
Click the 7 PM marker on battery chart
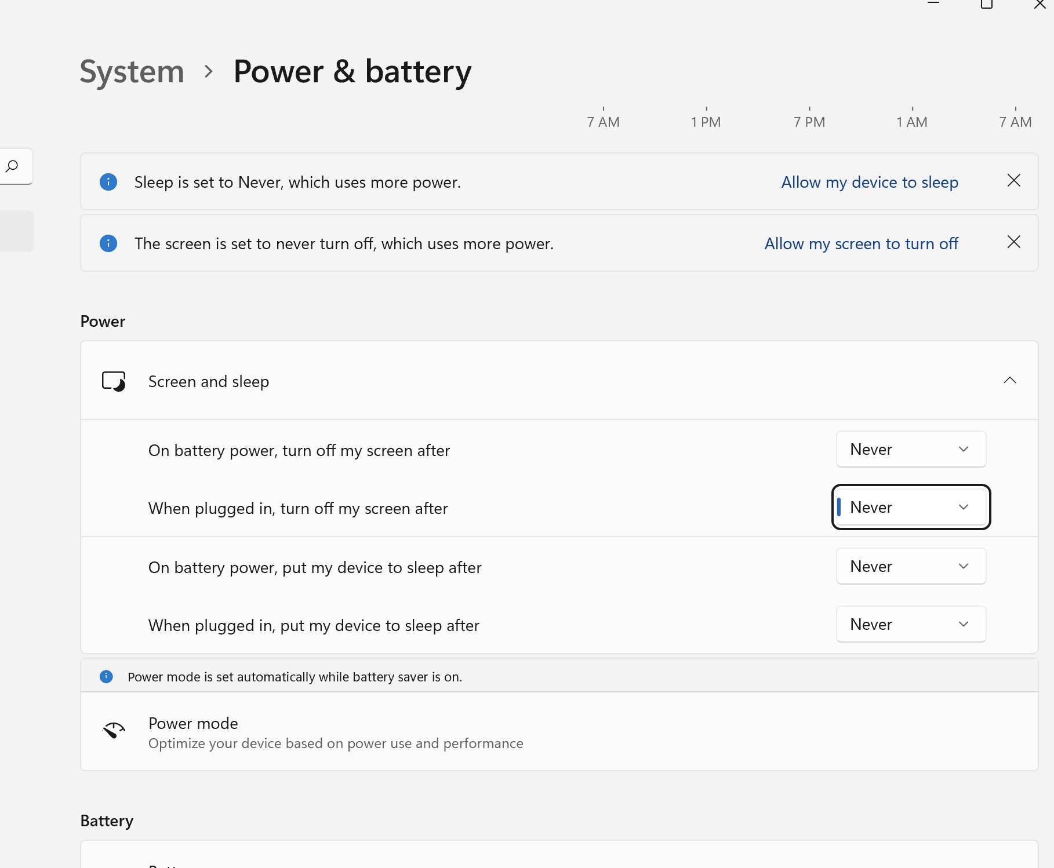coord(809,122)
